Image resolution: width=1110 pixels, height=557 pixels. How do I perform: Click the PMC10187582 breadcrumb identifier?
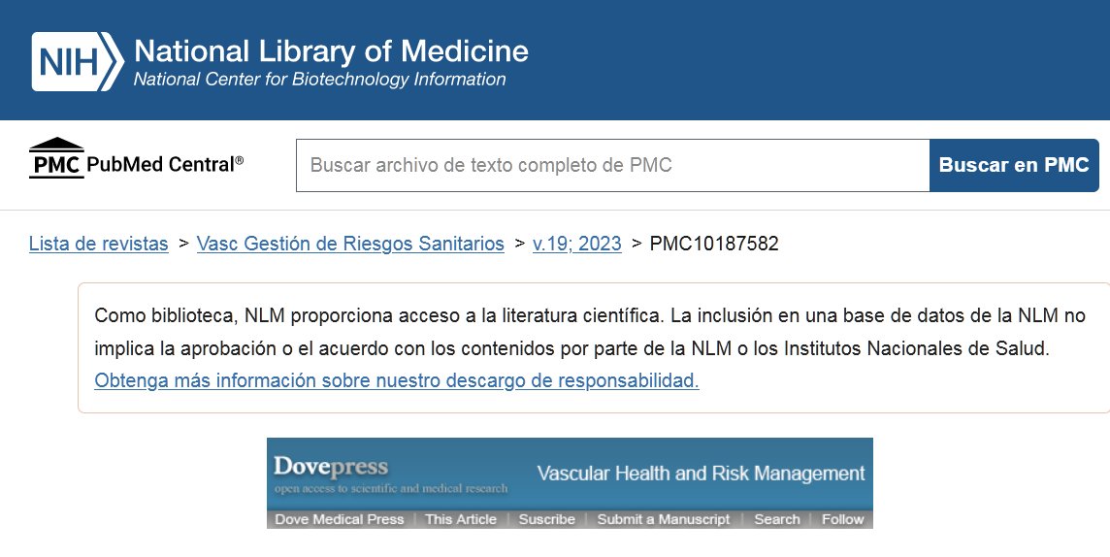point(714,244)
